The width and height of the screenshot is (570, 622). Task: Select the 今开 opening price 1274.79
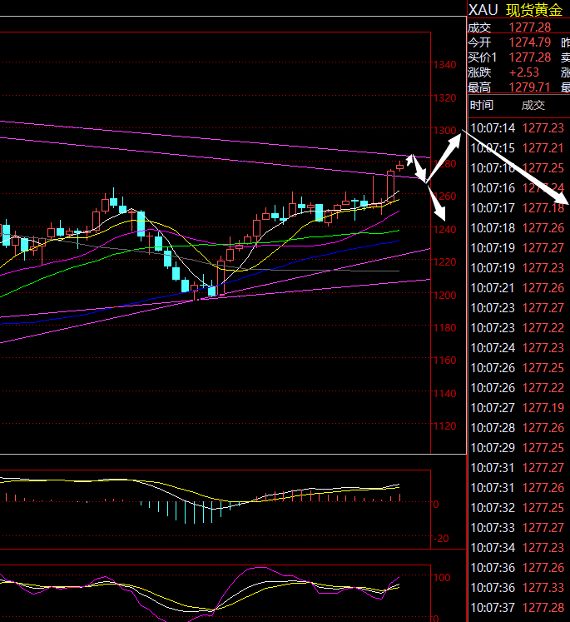coord(530,42)
